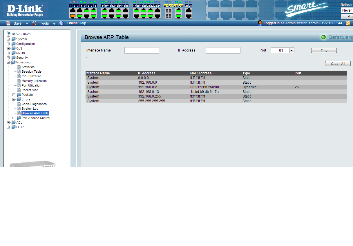Click the DES-1210-28 device icon
This screenshot has width=353, height=246.
(x=9, y=34)
